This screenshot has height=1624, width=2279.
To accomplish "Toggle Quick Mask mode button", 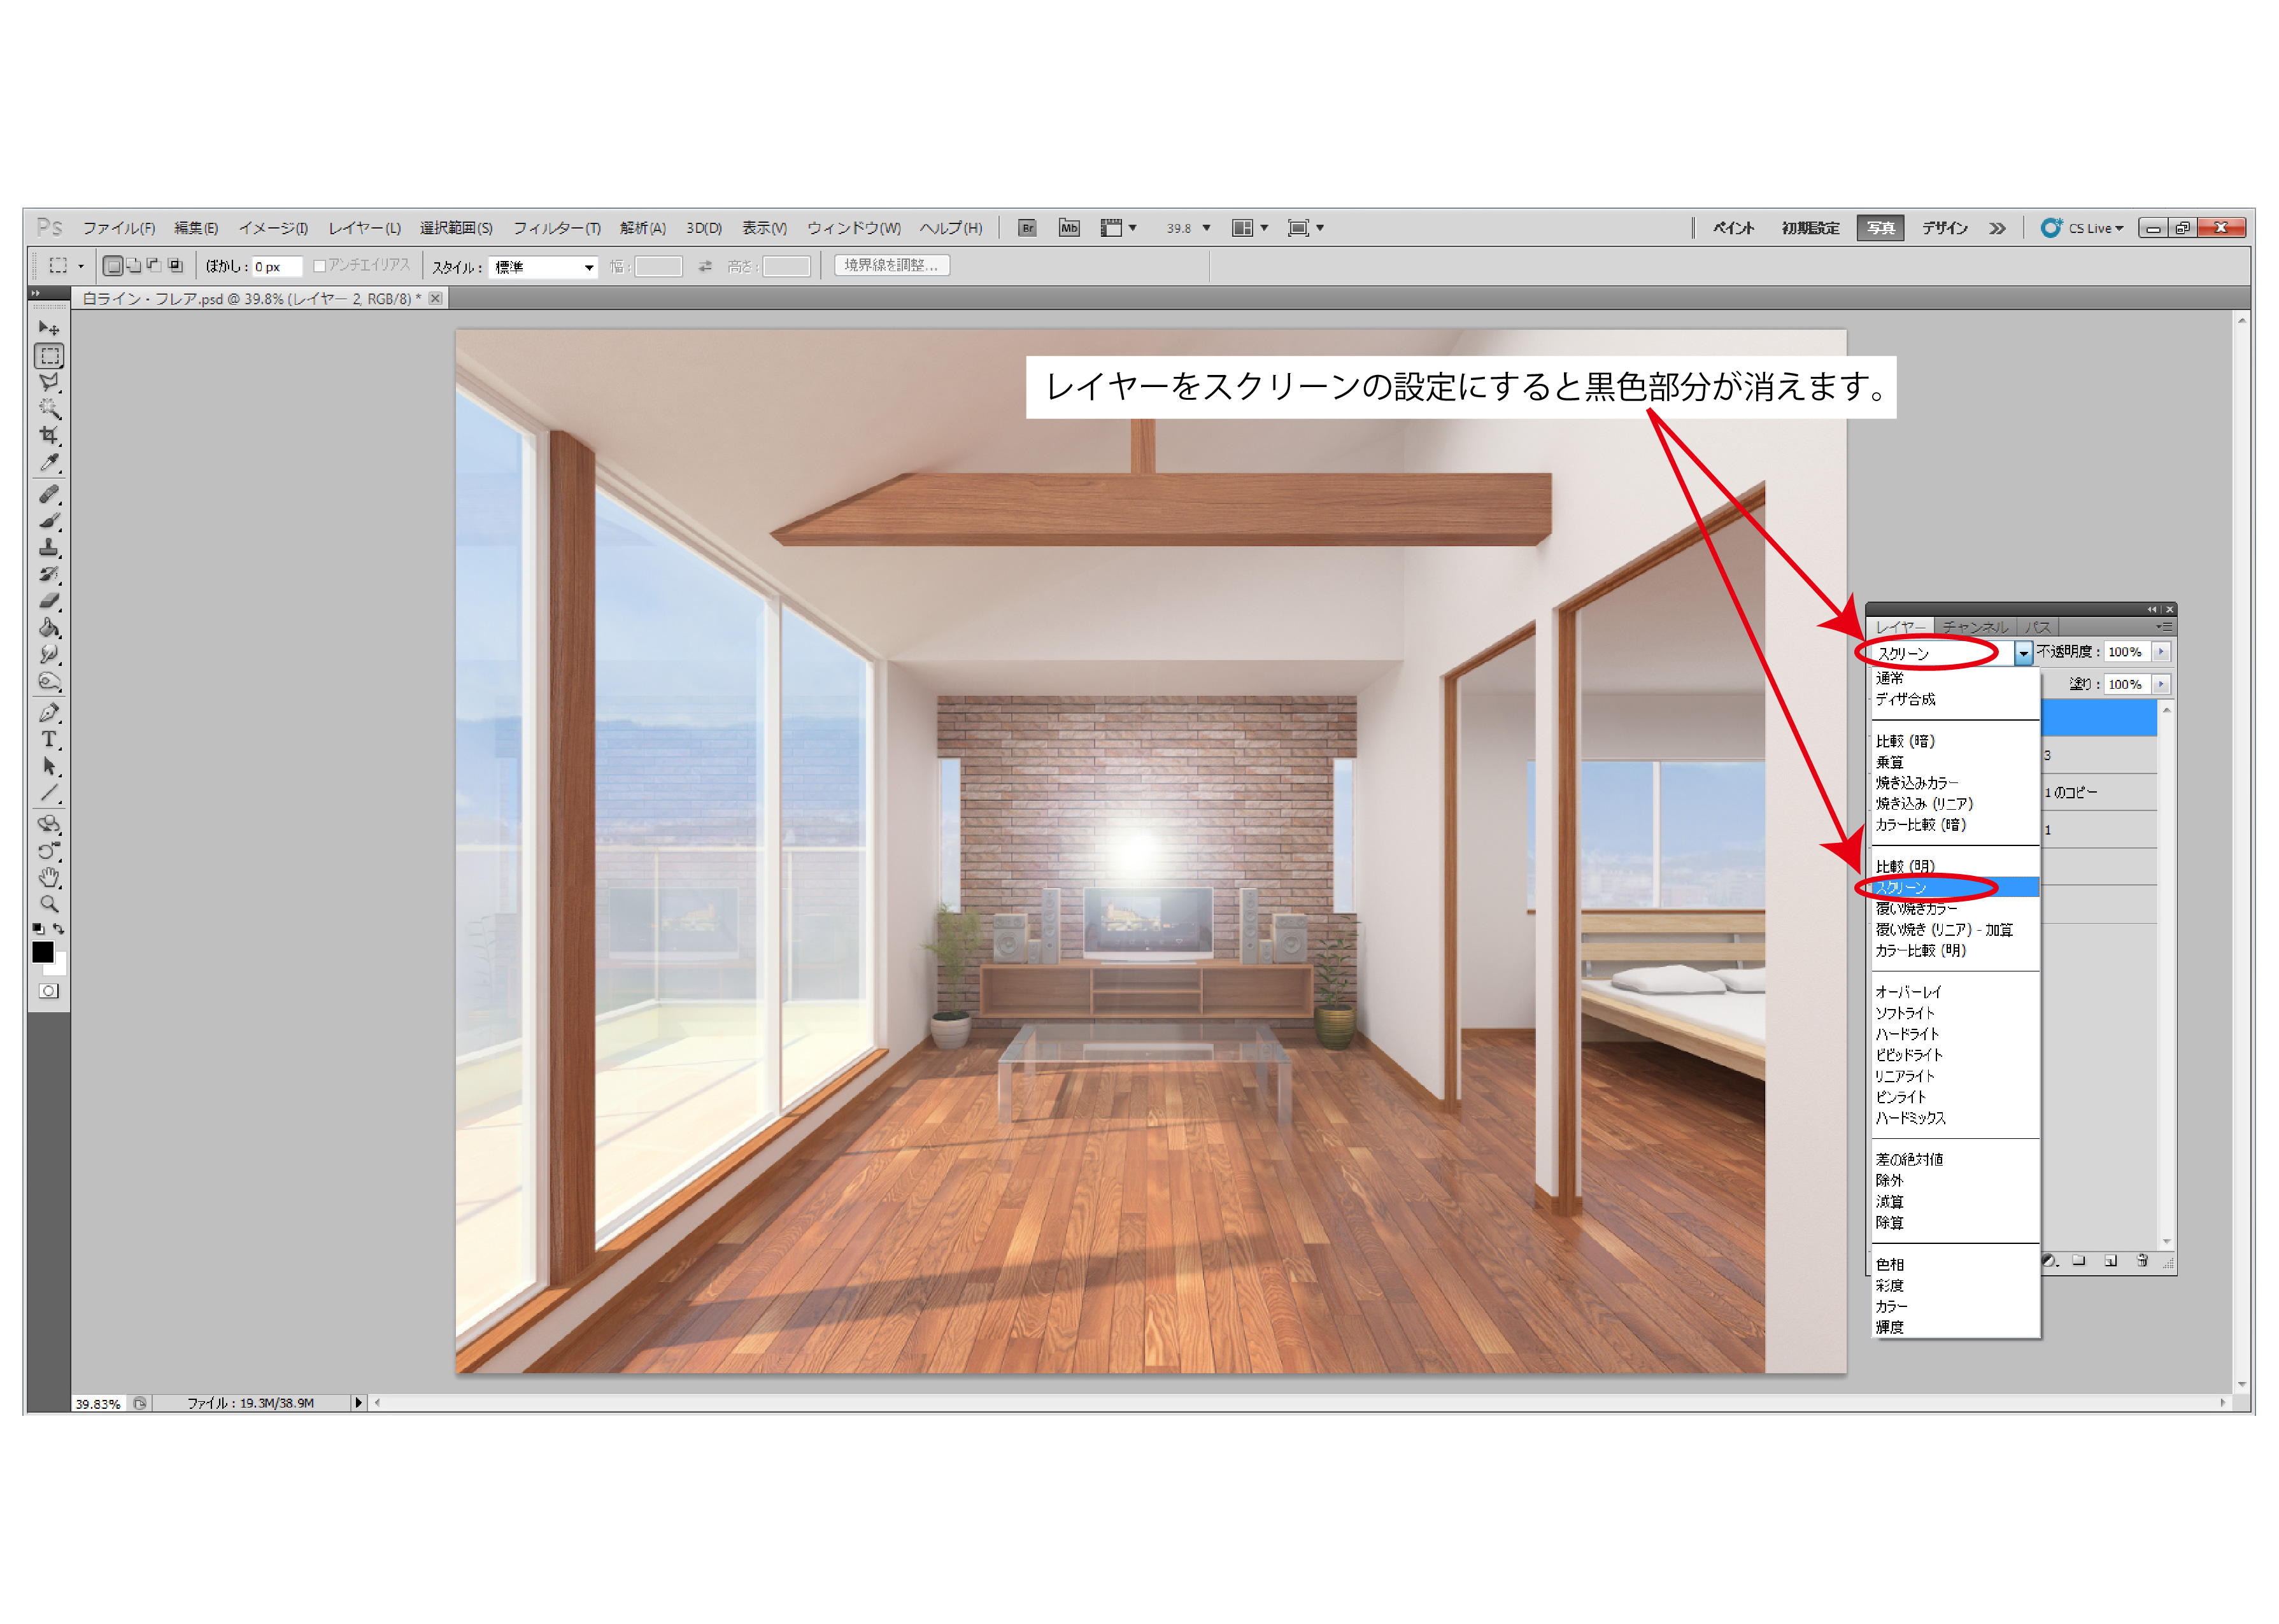I will click(48, 991).
